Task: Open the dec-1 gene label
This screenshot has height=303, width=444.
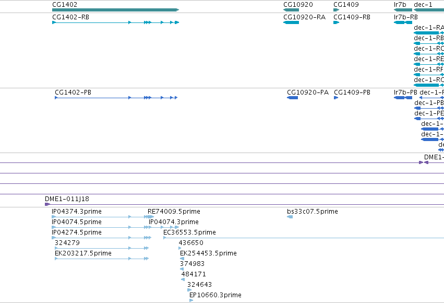Action: coord(423,5)
